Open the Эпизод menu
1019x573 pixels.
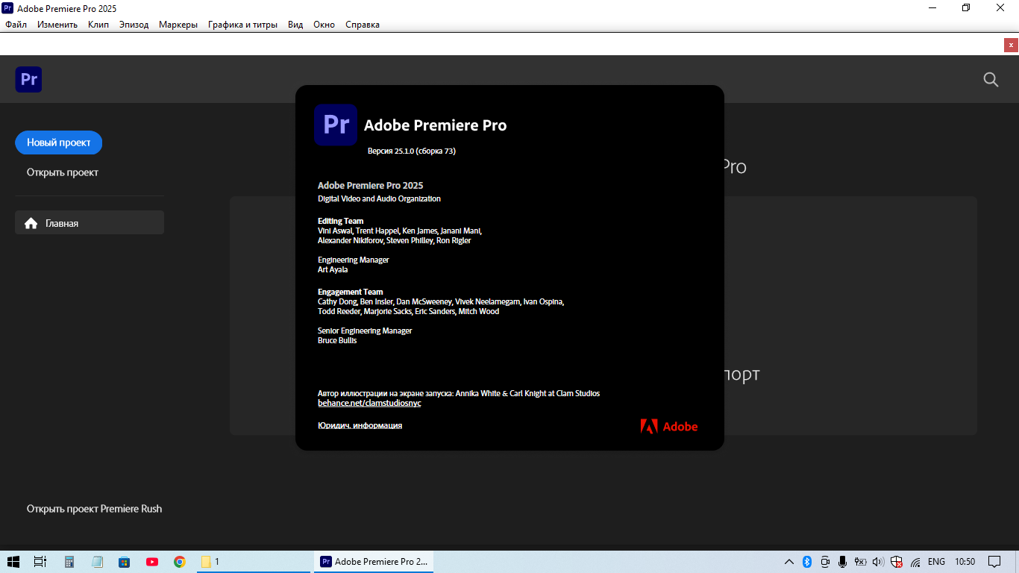[134, 25]
